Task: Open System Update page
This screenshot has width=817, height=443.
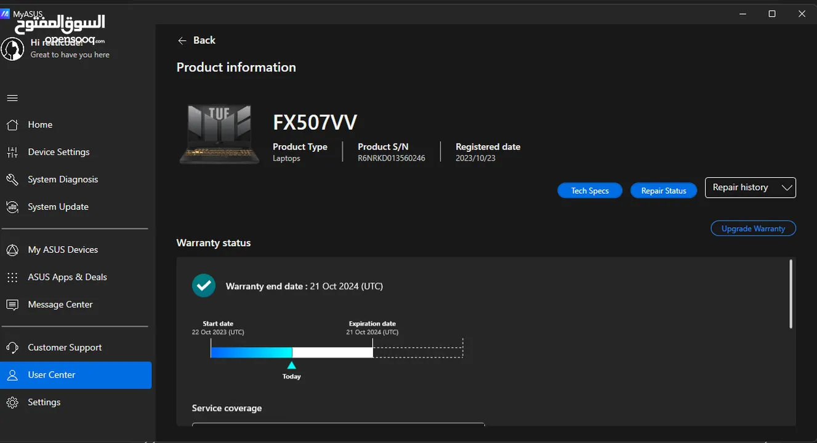Action: click(x=76, y=207)
